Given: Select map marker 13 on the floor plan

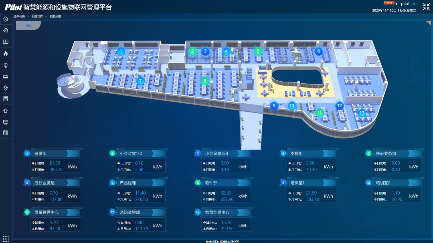Looking at the screenshot, I should (362, 113).
